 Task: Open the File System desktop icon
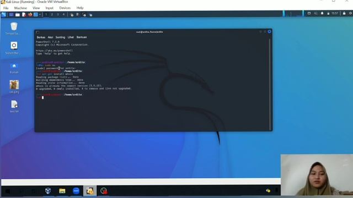click(14, 48)
